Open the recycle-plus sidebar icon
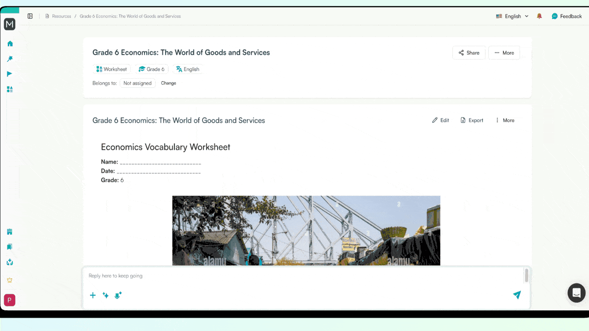Screen dimensions: 589x331 pos(10,263)
